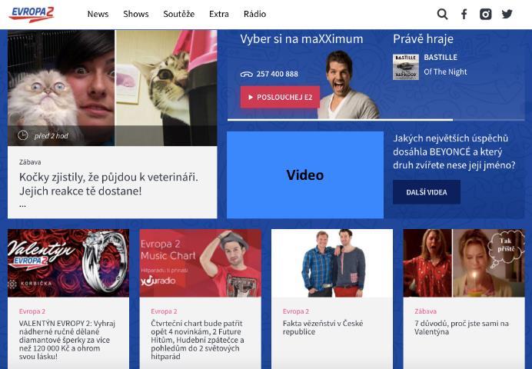The width and height of the screenshot is (532, 369).
Task: Click the show progress bar under the presenter
Action: coord(376,120)
